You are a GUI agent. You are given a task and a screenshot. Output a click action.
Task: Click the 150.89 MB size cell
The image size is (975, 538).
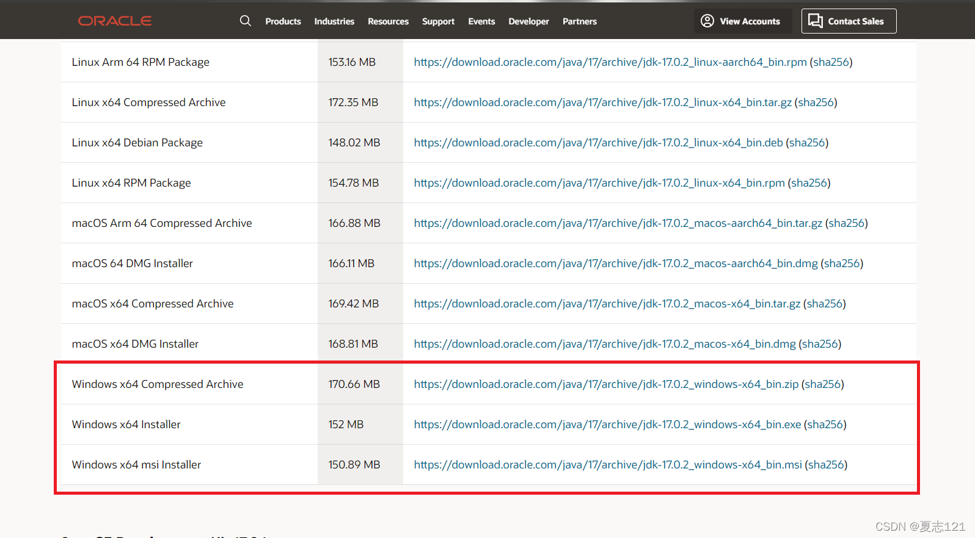tap(360, 465)
